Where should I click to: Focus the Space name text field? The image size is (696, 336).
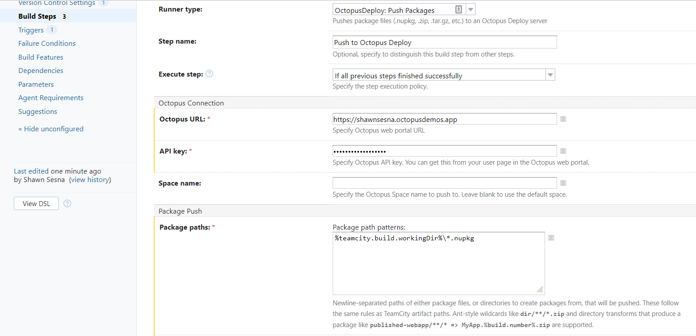click(444, 183)
